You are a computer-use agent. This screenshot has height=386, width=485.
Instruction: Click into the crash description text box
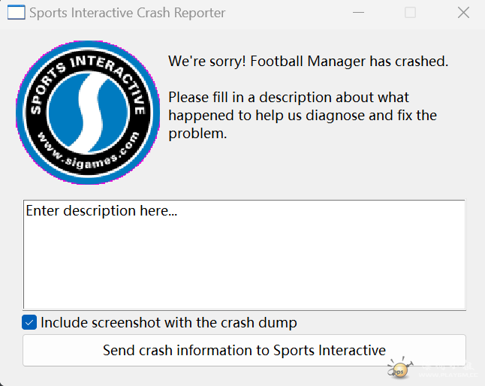[244, 255]
